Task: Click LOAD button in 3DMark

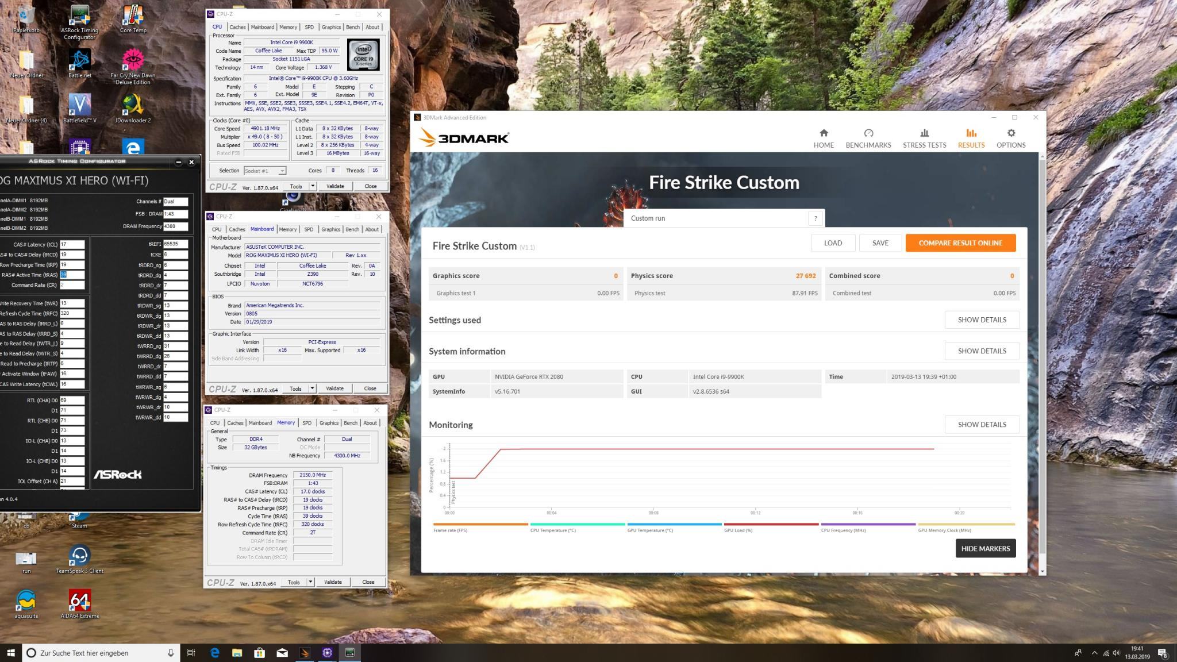Action: 833,243
